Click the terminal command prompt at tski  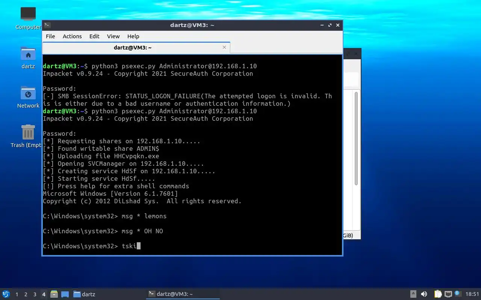(91, 246)
